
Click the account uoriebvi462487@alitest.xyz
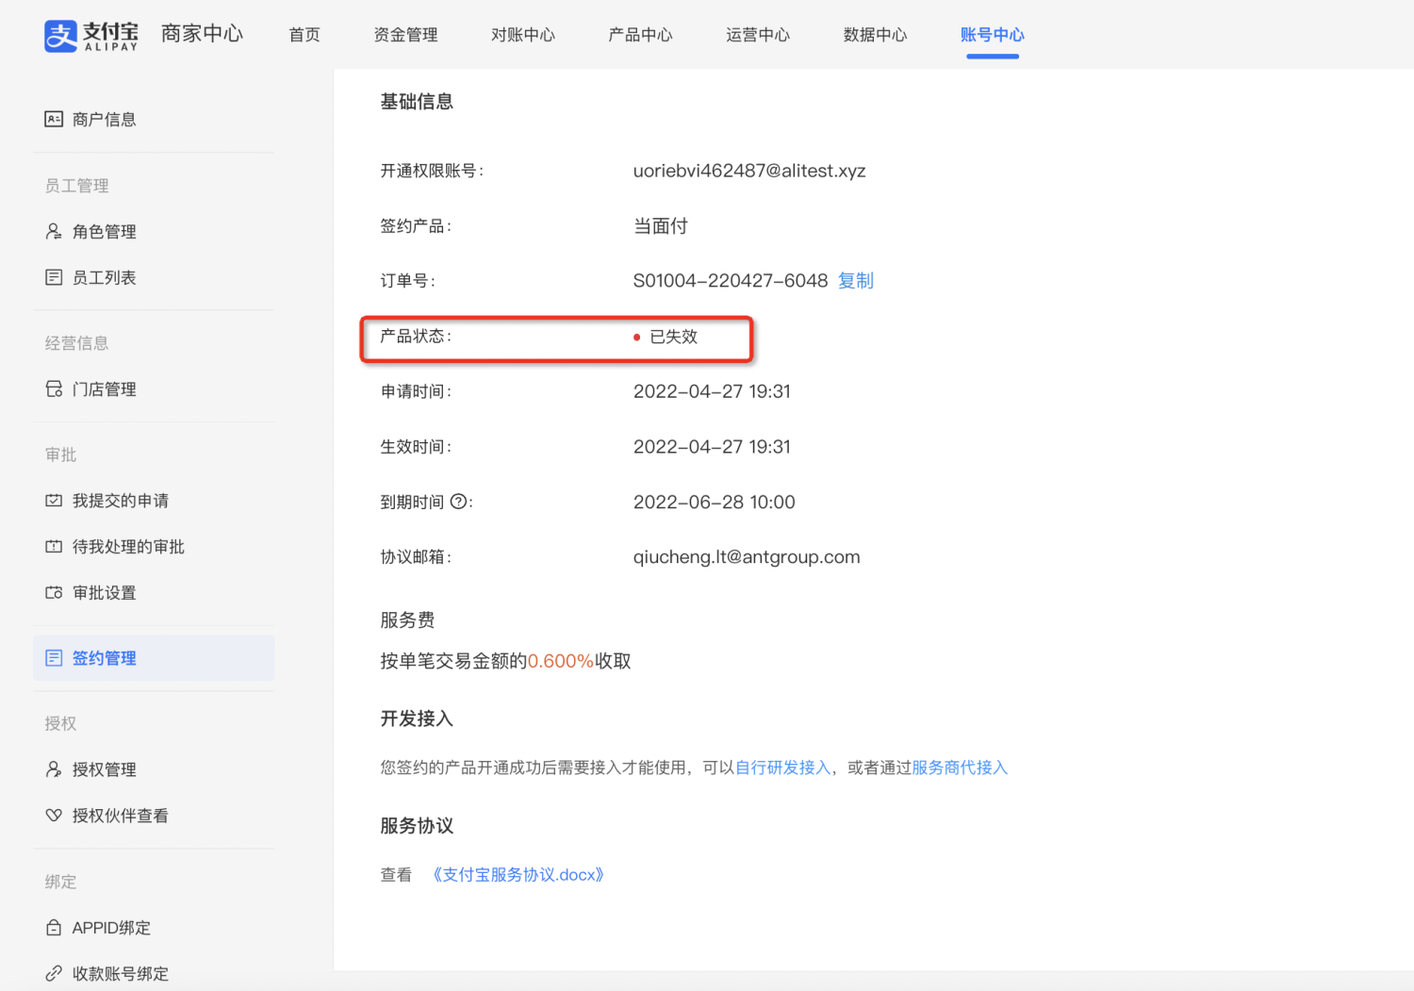click(x=749, y=171)
